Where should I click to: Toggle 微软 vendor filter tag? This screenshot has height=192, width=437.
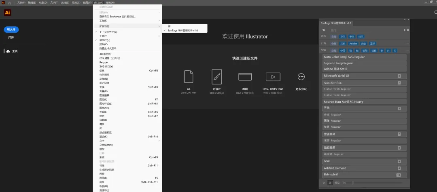pos(363,44)
